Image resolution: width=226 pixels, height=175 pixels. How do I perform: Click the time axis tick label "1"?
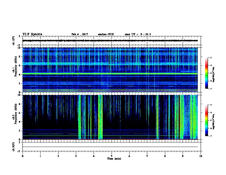point(40,156)
